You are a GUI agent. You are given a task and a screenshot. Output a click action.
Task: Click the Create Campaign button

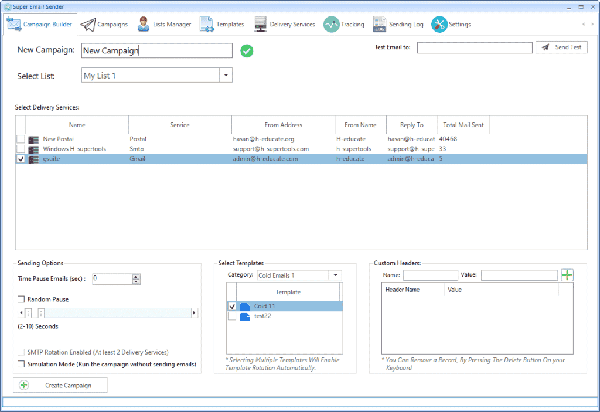tap(60, 385)
